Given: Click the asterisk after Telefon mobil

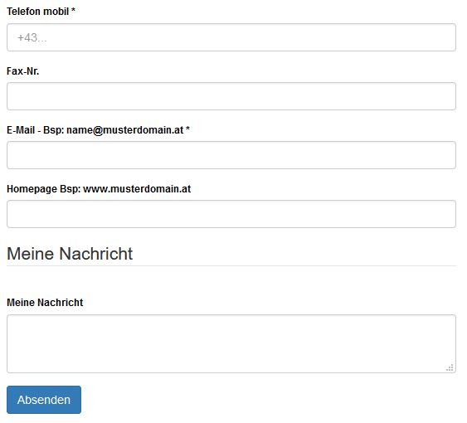Looking at the screenshot, I should [x=73, y=10].
